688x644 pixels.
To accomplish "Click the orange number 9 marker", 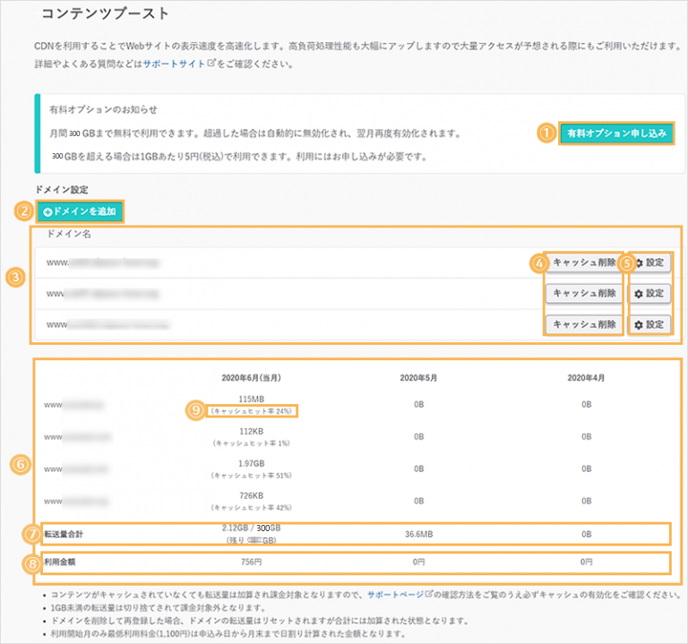I will pos(196,410).
